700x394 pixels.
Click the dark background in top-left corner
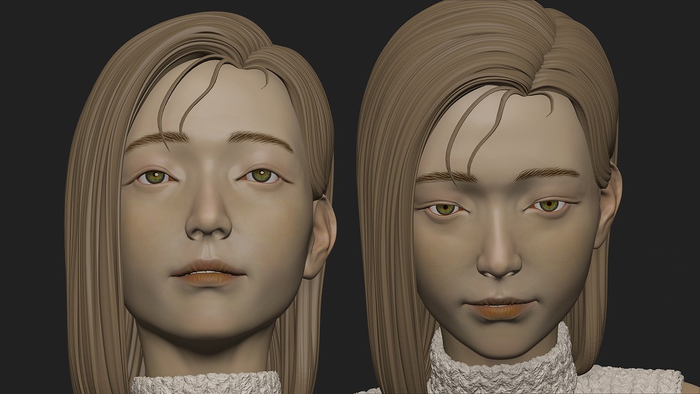pyautogui.click(x=27, y=27)
